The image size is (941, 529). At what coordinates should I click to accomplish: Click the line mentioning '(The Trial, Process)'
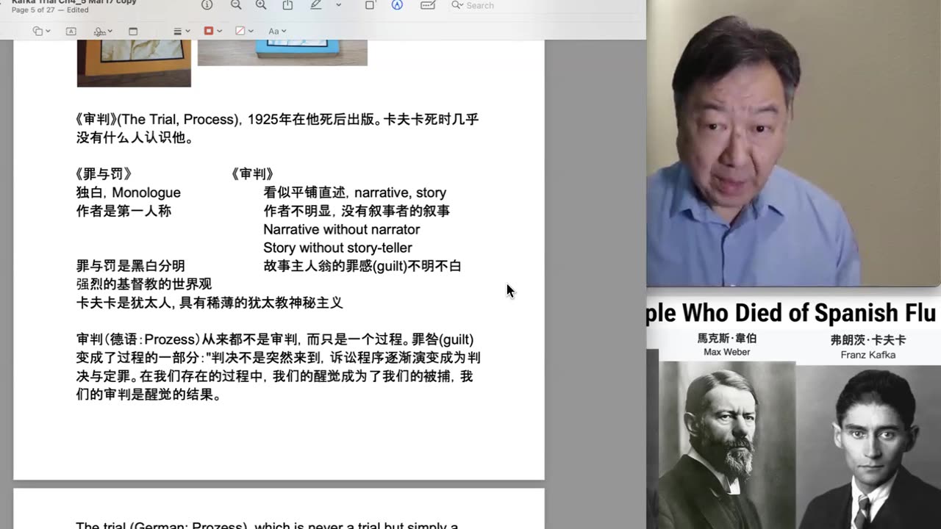click(x=277, y=119)
